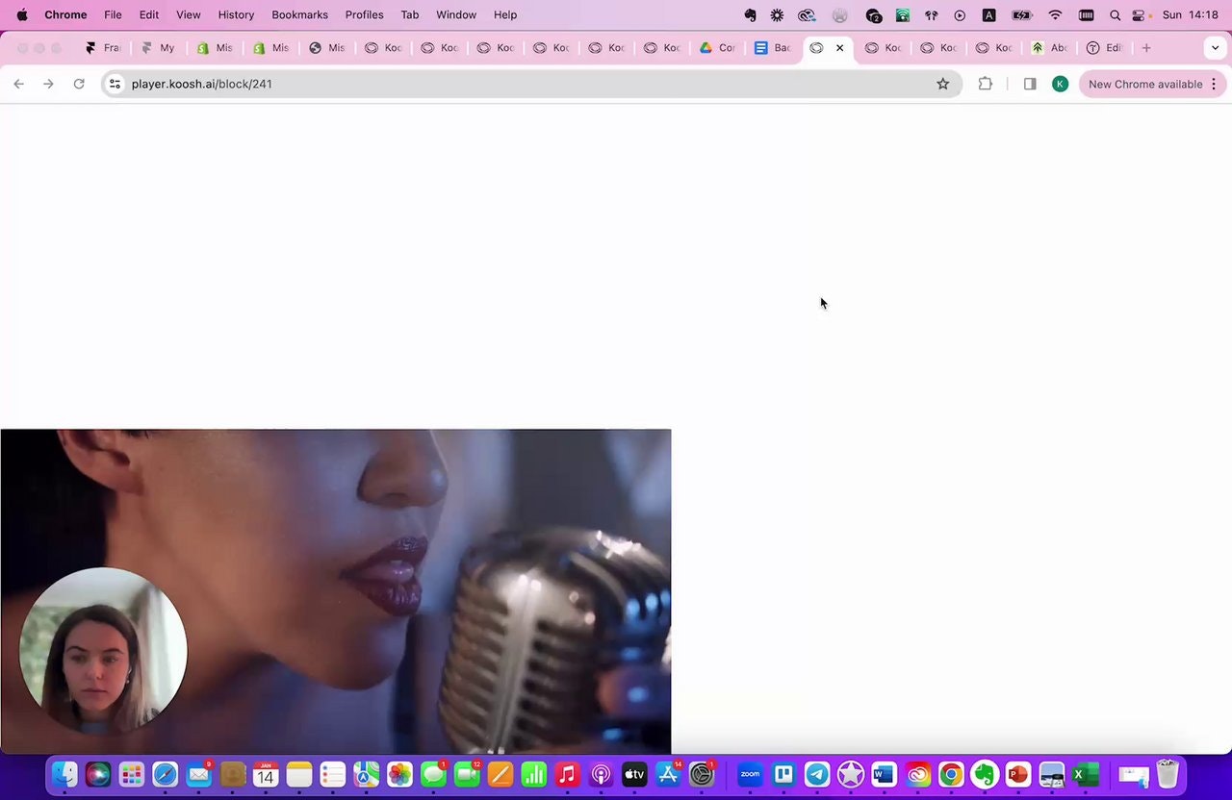Screen dimensions: 1232x800
Task: Switch to the Abc tab
Action: tap(1049, 48)
